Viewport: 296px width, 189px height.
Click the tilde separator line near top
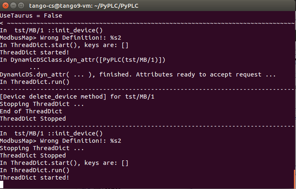147,23
